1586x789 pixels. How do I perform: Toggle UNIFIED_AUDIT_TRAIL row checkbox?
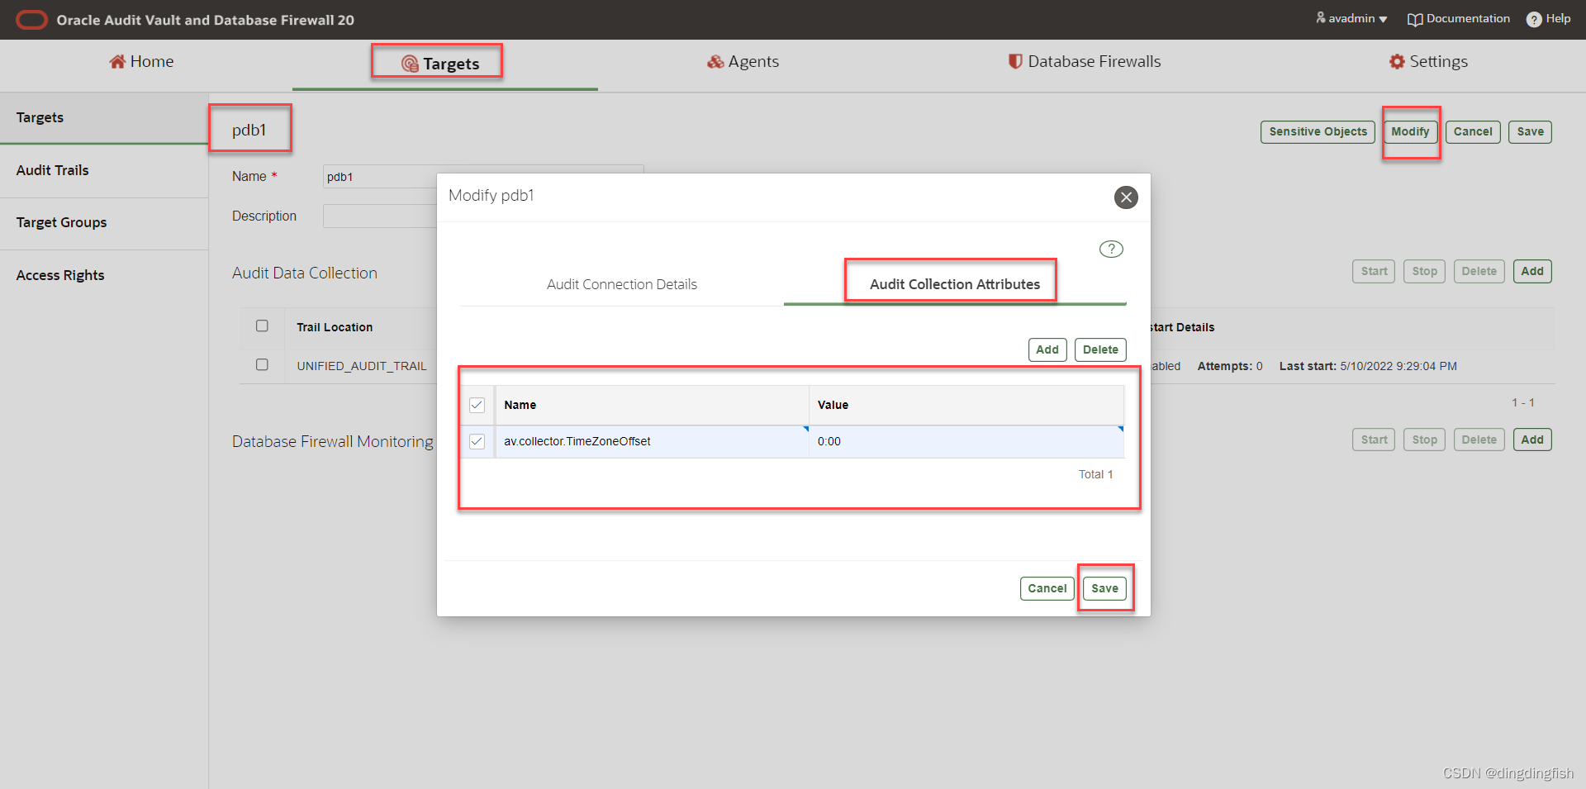262,364
